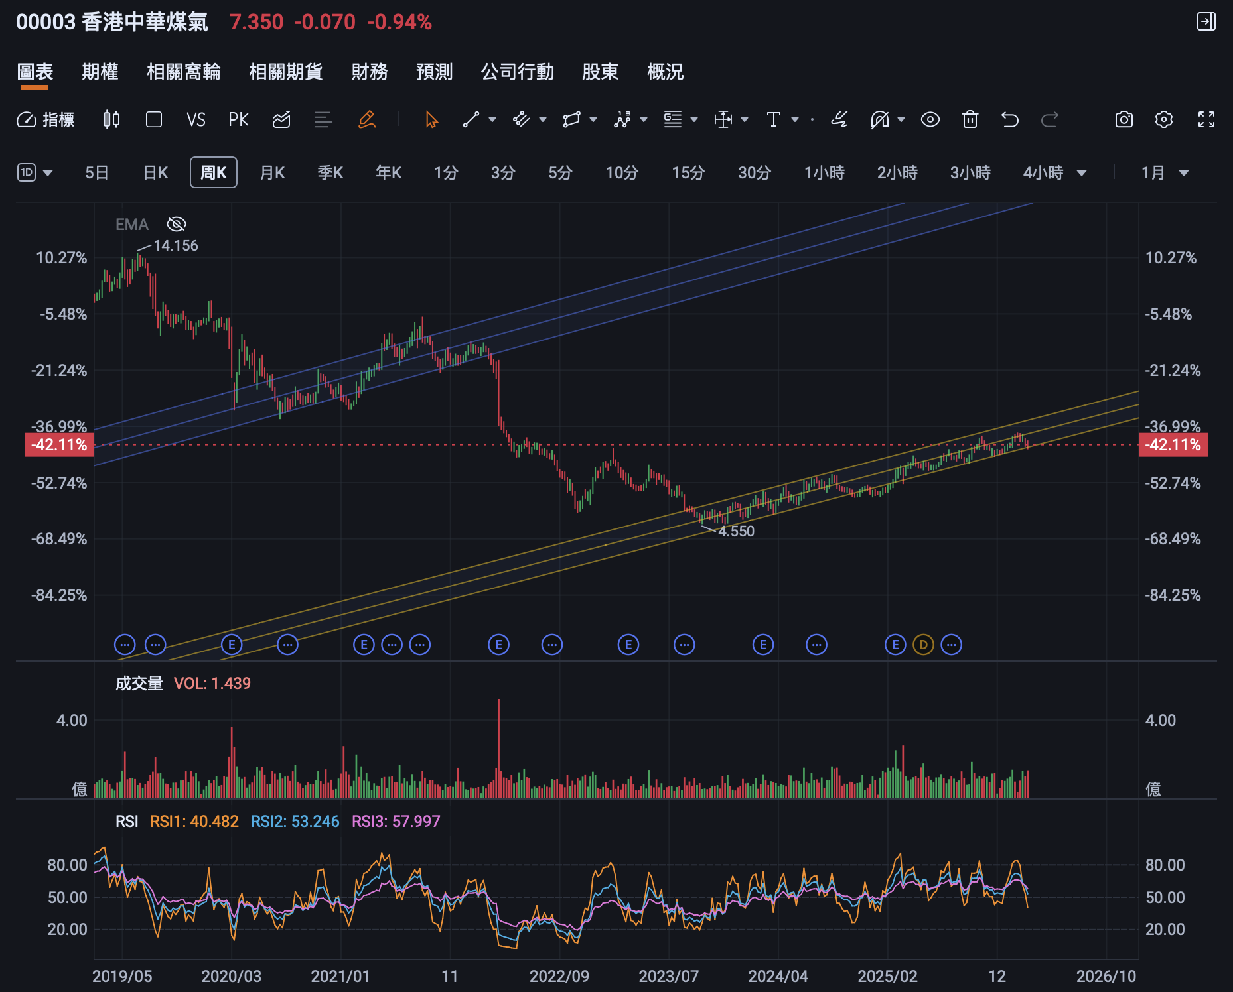Select the 年K timeframe
The width and height of the screenshot is (1233, 992).
coord(389,173)
